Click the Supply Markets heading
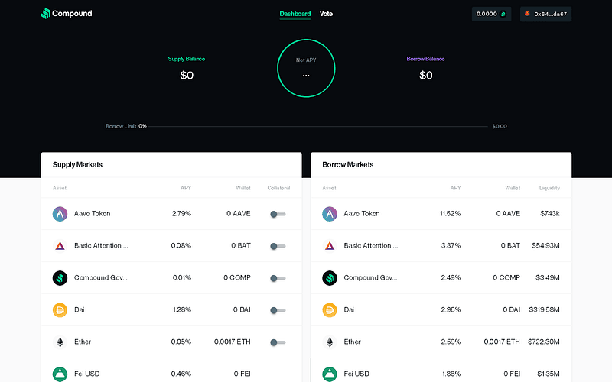 pos(78,164)
